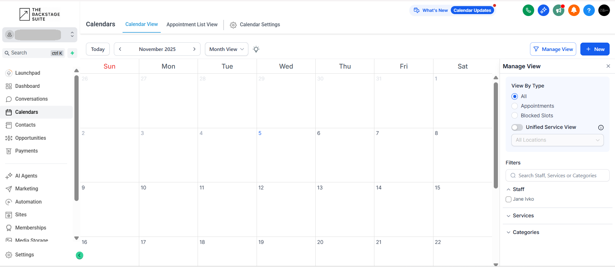Select the Appointments radio option

pos(515,106)
